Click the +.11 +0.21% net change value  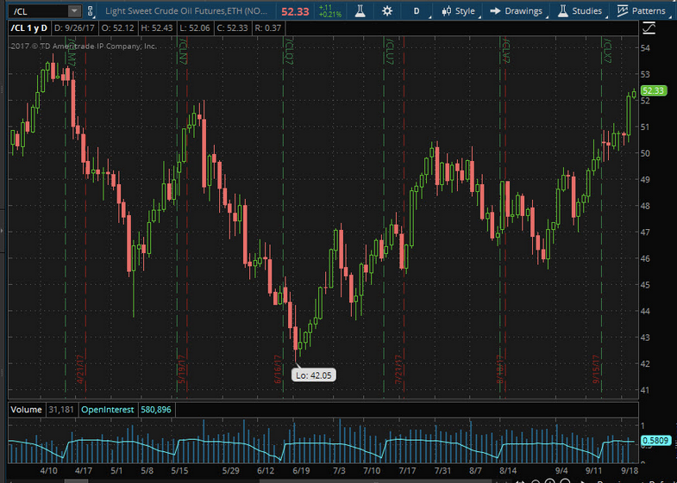[x=329, y=11]
